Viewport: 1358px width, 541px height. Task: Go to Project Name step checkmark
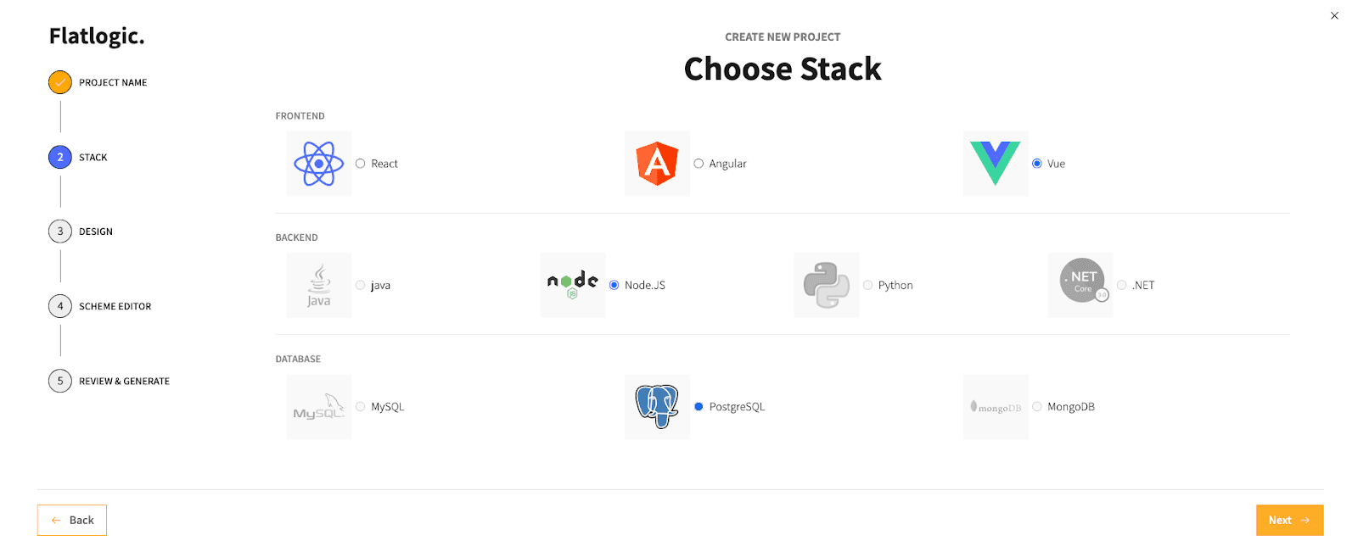[60, 82]
